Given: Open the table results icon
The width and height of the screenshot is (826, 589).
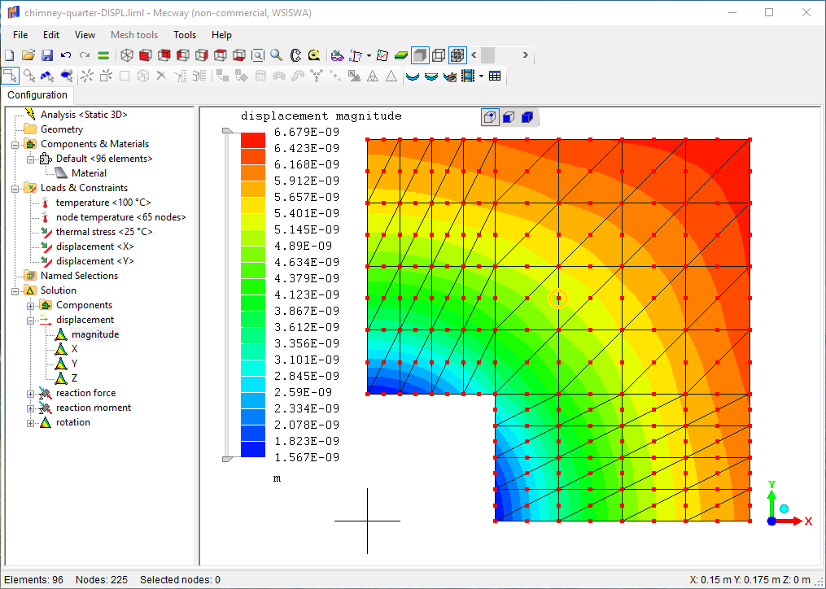Looking at the screenshot, I should [x=495, y=76].
